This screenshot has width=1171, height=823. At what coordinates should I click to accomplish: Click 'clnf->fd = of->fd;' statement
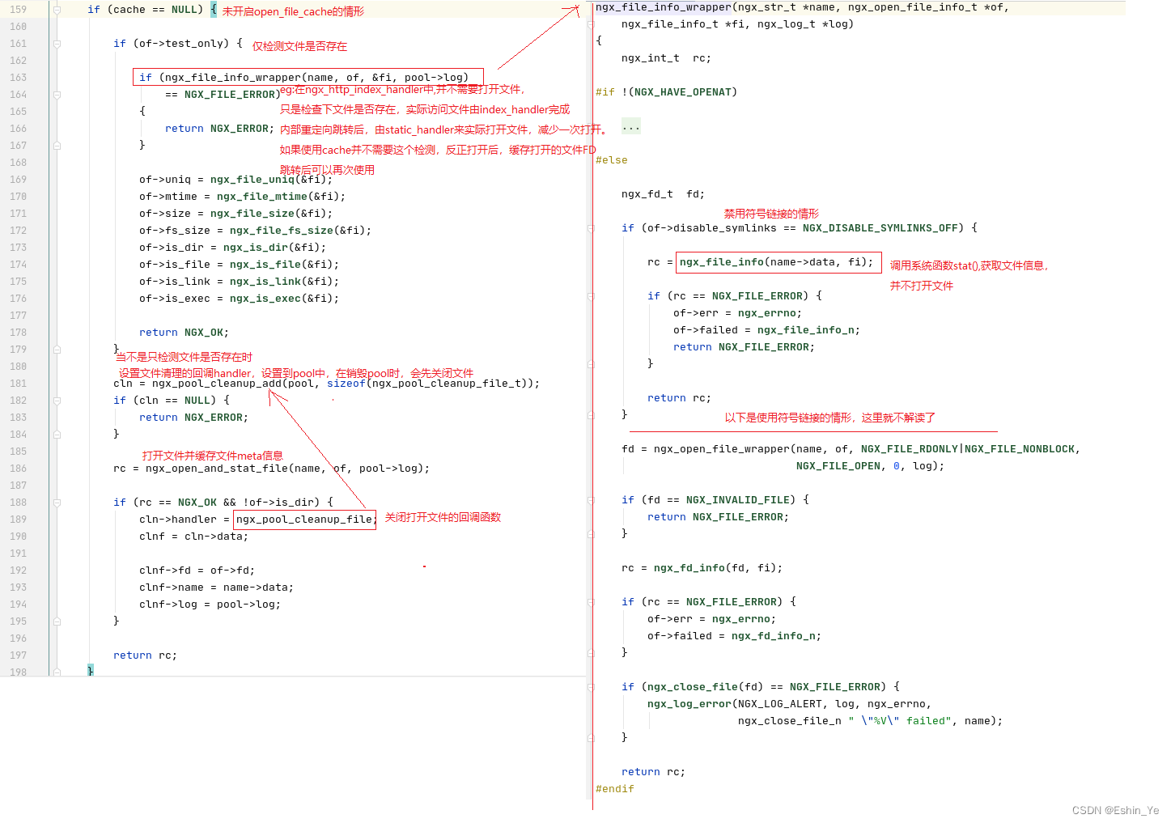pyautogui.click(x=197, y=571)
